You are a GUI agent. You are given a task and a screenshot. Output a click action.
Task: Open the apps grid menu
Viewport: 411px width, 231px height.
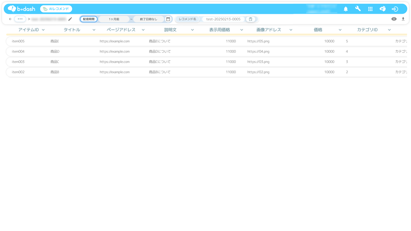(x=370, y=9)
